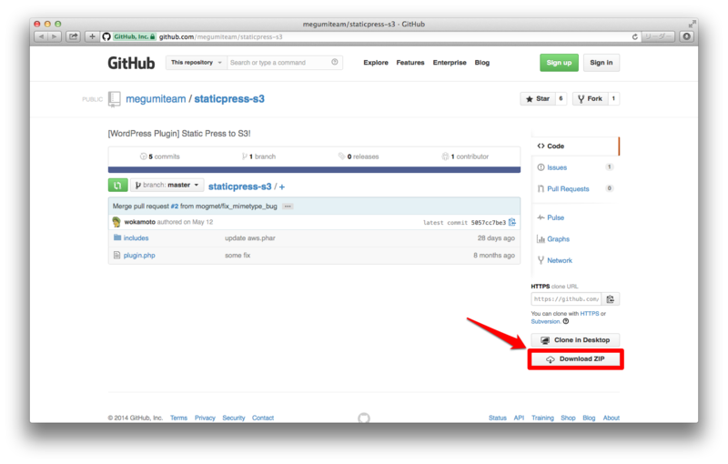The width and height of the screenshot is (728, 464).
Task: Select the Pull Requests tab
Action: click(x=575, y=189)
